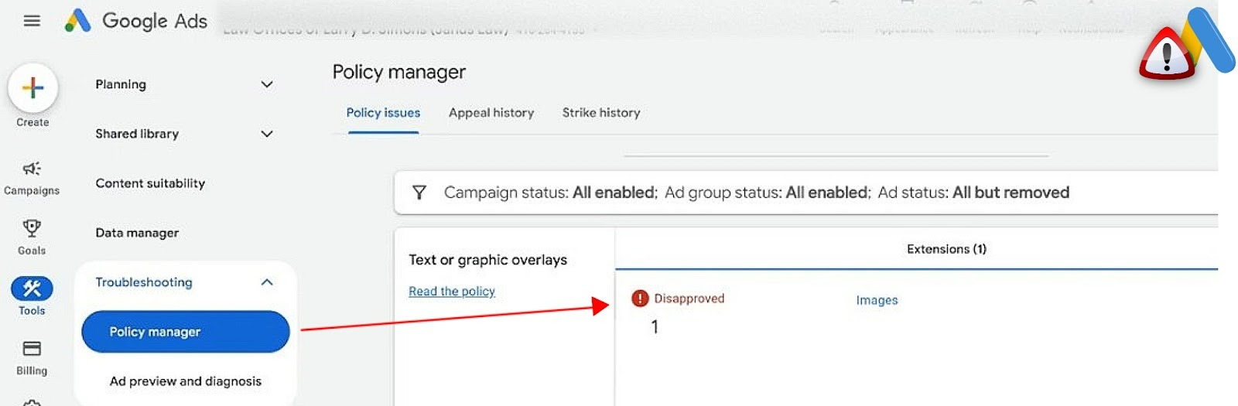
Task: Expand the Planning section
Action: (x=267, y=84)
